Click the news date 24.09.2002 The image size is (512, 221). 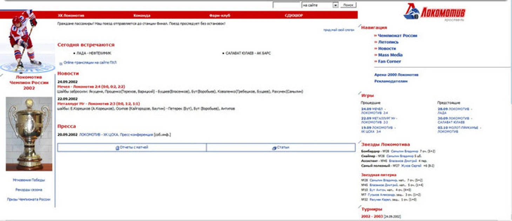point(67,82)
